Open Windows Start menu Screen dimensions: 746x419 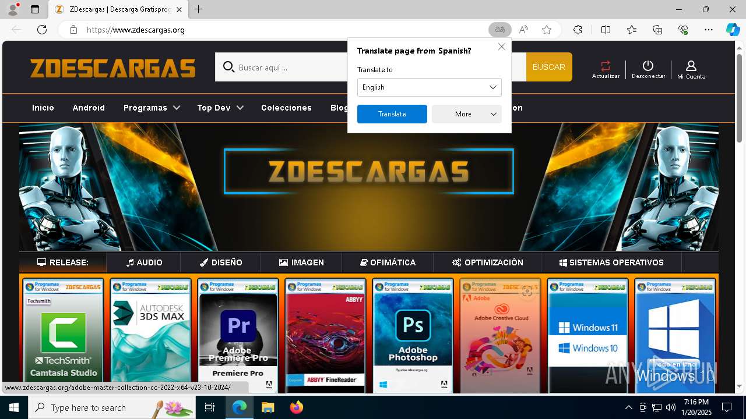14,407
